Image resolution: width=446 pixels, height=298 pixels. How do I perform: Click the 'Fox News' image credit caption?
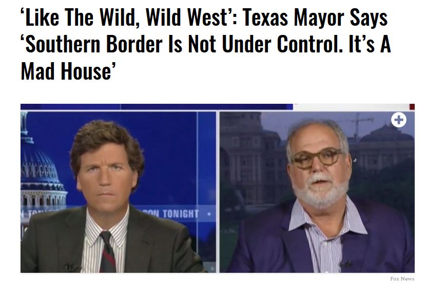(x=402, y=279)
